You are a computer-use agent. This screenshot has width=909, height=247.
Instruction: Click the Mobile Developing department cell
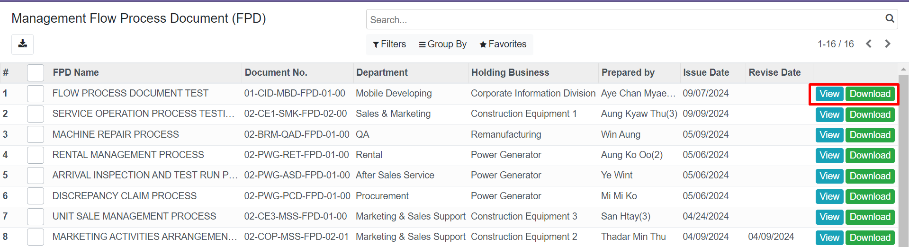[394, 93]
